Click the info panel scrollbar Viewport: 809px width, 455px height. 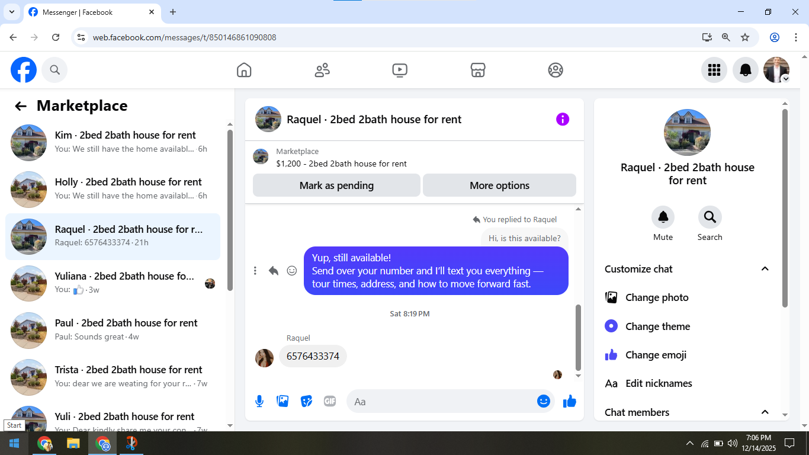[785, 207]
